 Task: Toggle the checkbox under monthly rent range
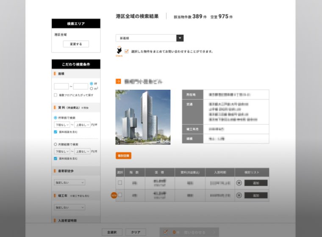[56, 158]
